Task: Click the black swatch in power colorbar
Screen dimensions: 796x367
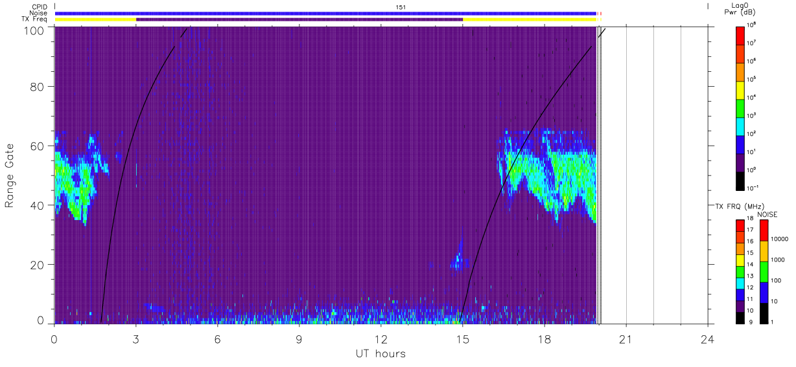Action: click(740, 181)
